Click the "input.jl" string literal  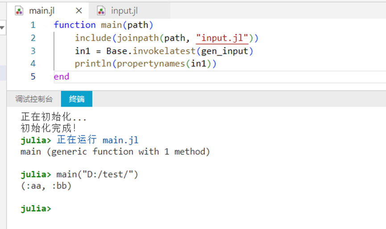click(x=222, y=38)
